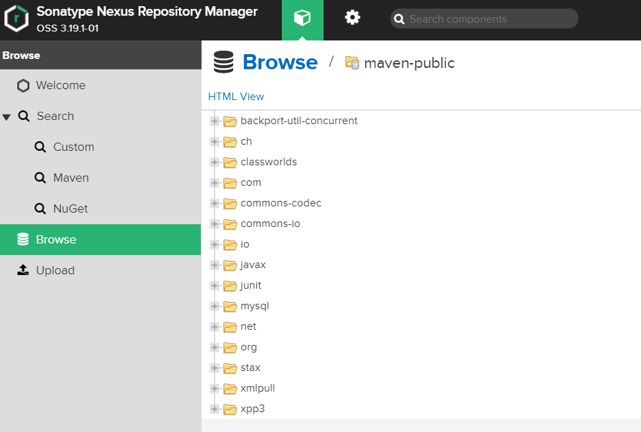Image resolution: width=641 pixels, height=432 pixels.
Task: Click the maven-public repository group icon
Action: [352, 62]
